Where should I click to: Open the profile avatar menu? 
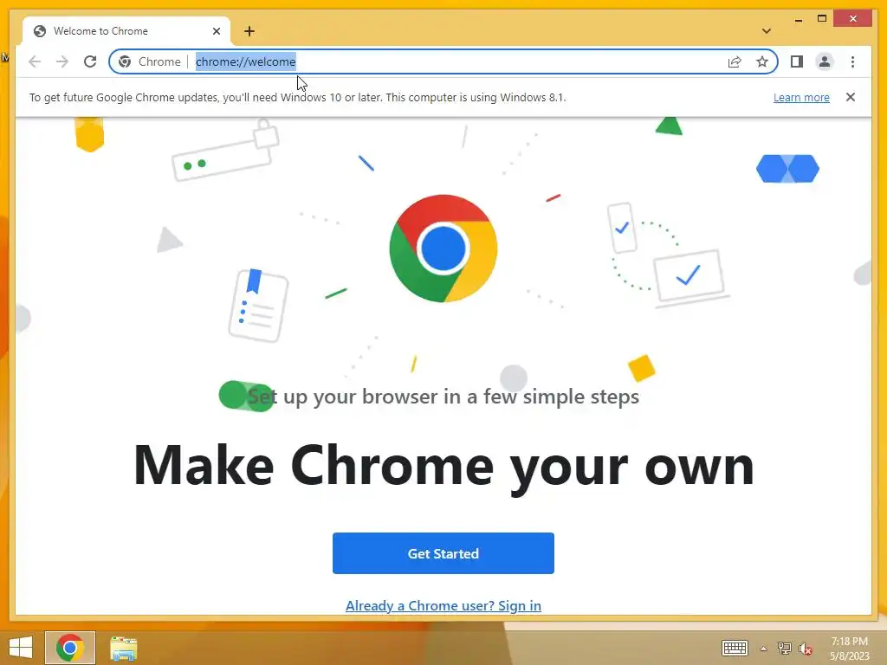[x=825, y=61]
